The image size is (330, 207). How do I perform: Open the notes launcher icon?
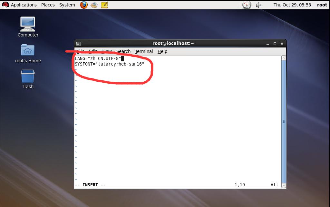104,5
